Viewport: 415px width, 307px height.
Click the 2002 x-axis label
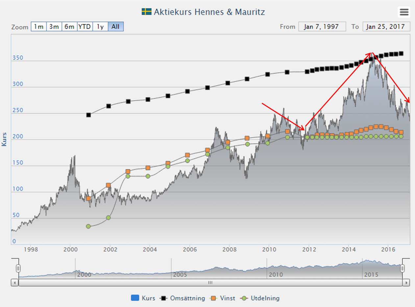pos(110,249)
